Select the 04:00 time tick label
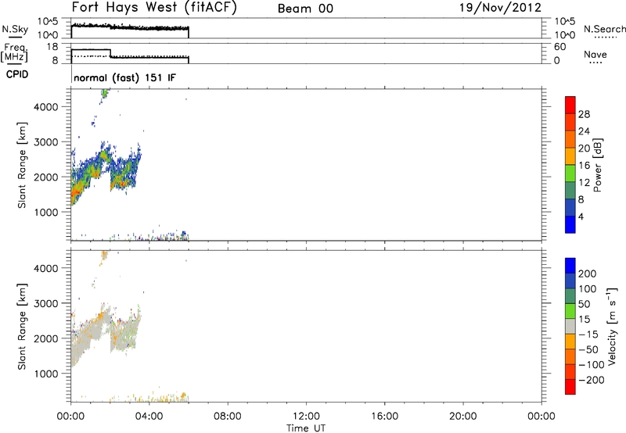This screenshot has height=433, width=626. [149, 417]
